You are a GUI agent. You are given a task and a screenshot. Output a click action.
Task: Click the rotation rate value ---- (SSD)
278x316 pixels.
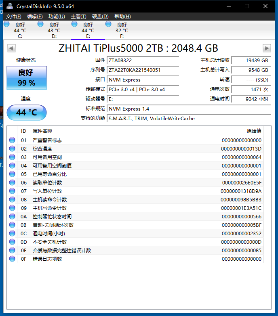click(x=251, y=80)
